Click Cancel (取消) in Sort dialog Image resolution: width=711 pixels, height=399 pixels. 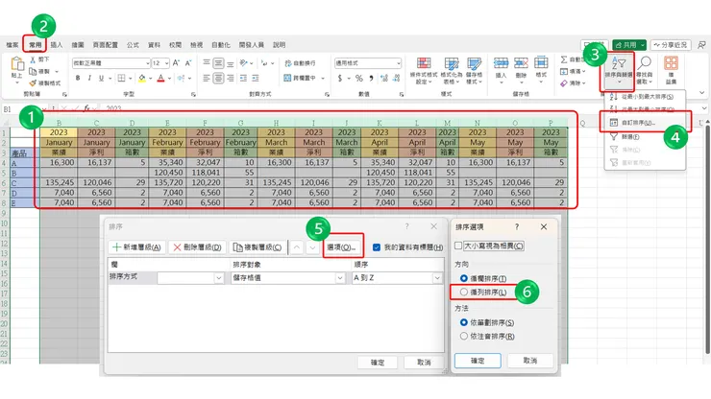[424, 363]
